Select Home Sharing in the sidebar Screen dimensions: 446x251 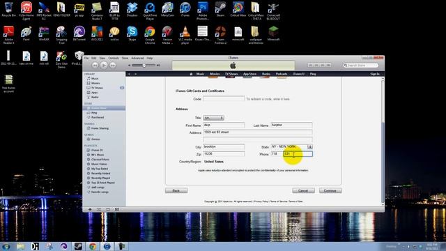pyautogui.click(x=100, y=128)
